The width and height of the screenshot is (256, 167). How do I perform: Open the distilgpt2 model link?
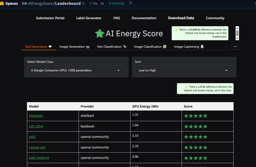pyautogui.click(x=36, y=116)
